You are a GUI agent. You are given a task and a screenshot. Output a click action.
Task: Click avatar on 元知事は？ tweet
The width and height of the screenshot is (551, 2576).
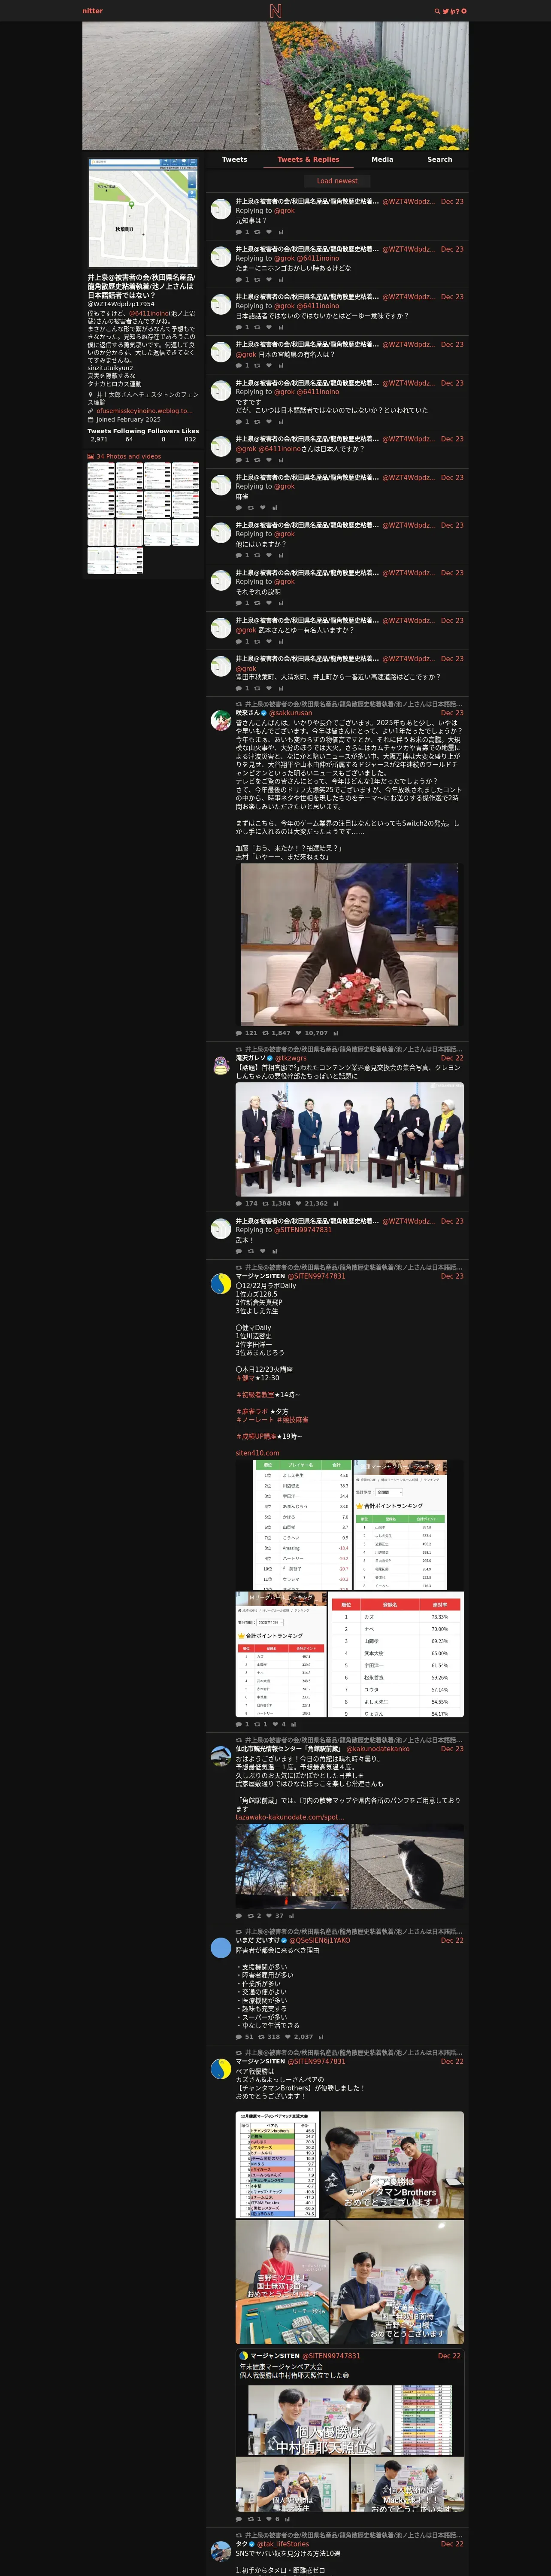(x=221, y=209)
